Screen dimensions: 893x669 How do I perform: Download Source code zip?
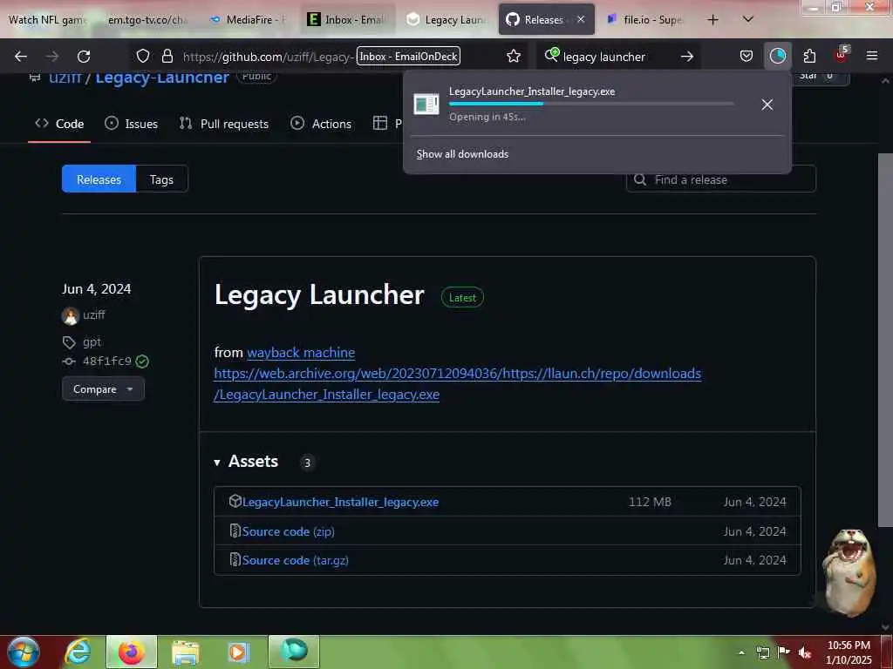288,531
